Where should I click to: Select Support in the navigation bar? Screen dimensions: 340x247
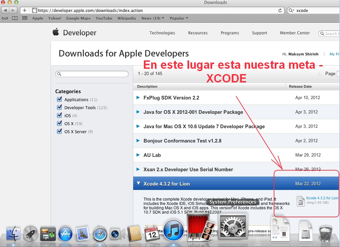click(259, 33)
